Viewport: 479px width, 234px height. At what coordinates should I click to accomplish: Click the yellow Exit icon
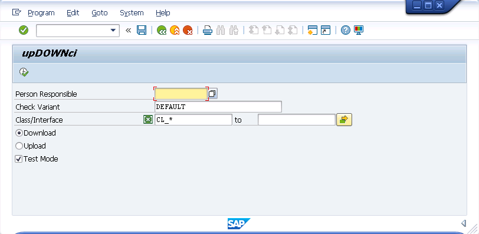click(175, 30)
